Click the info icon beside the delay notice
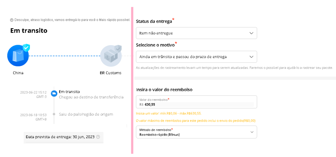 pyautogui.click(x=12, y=20)
